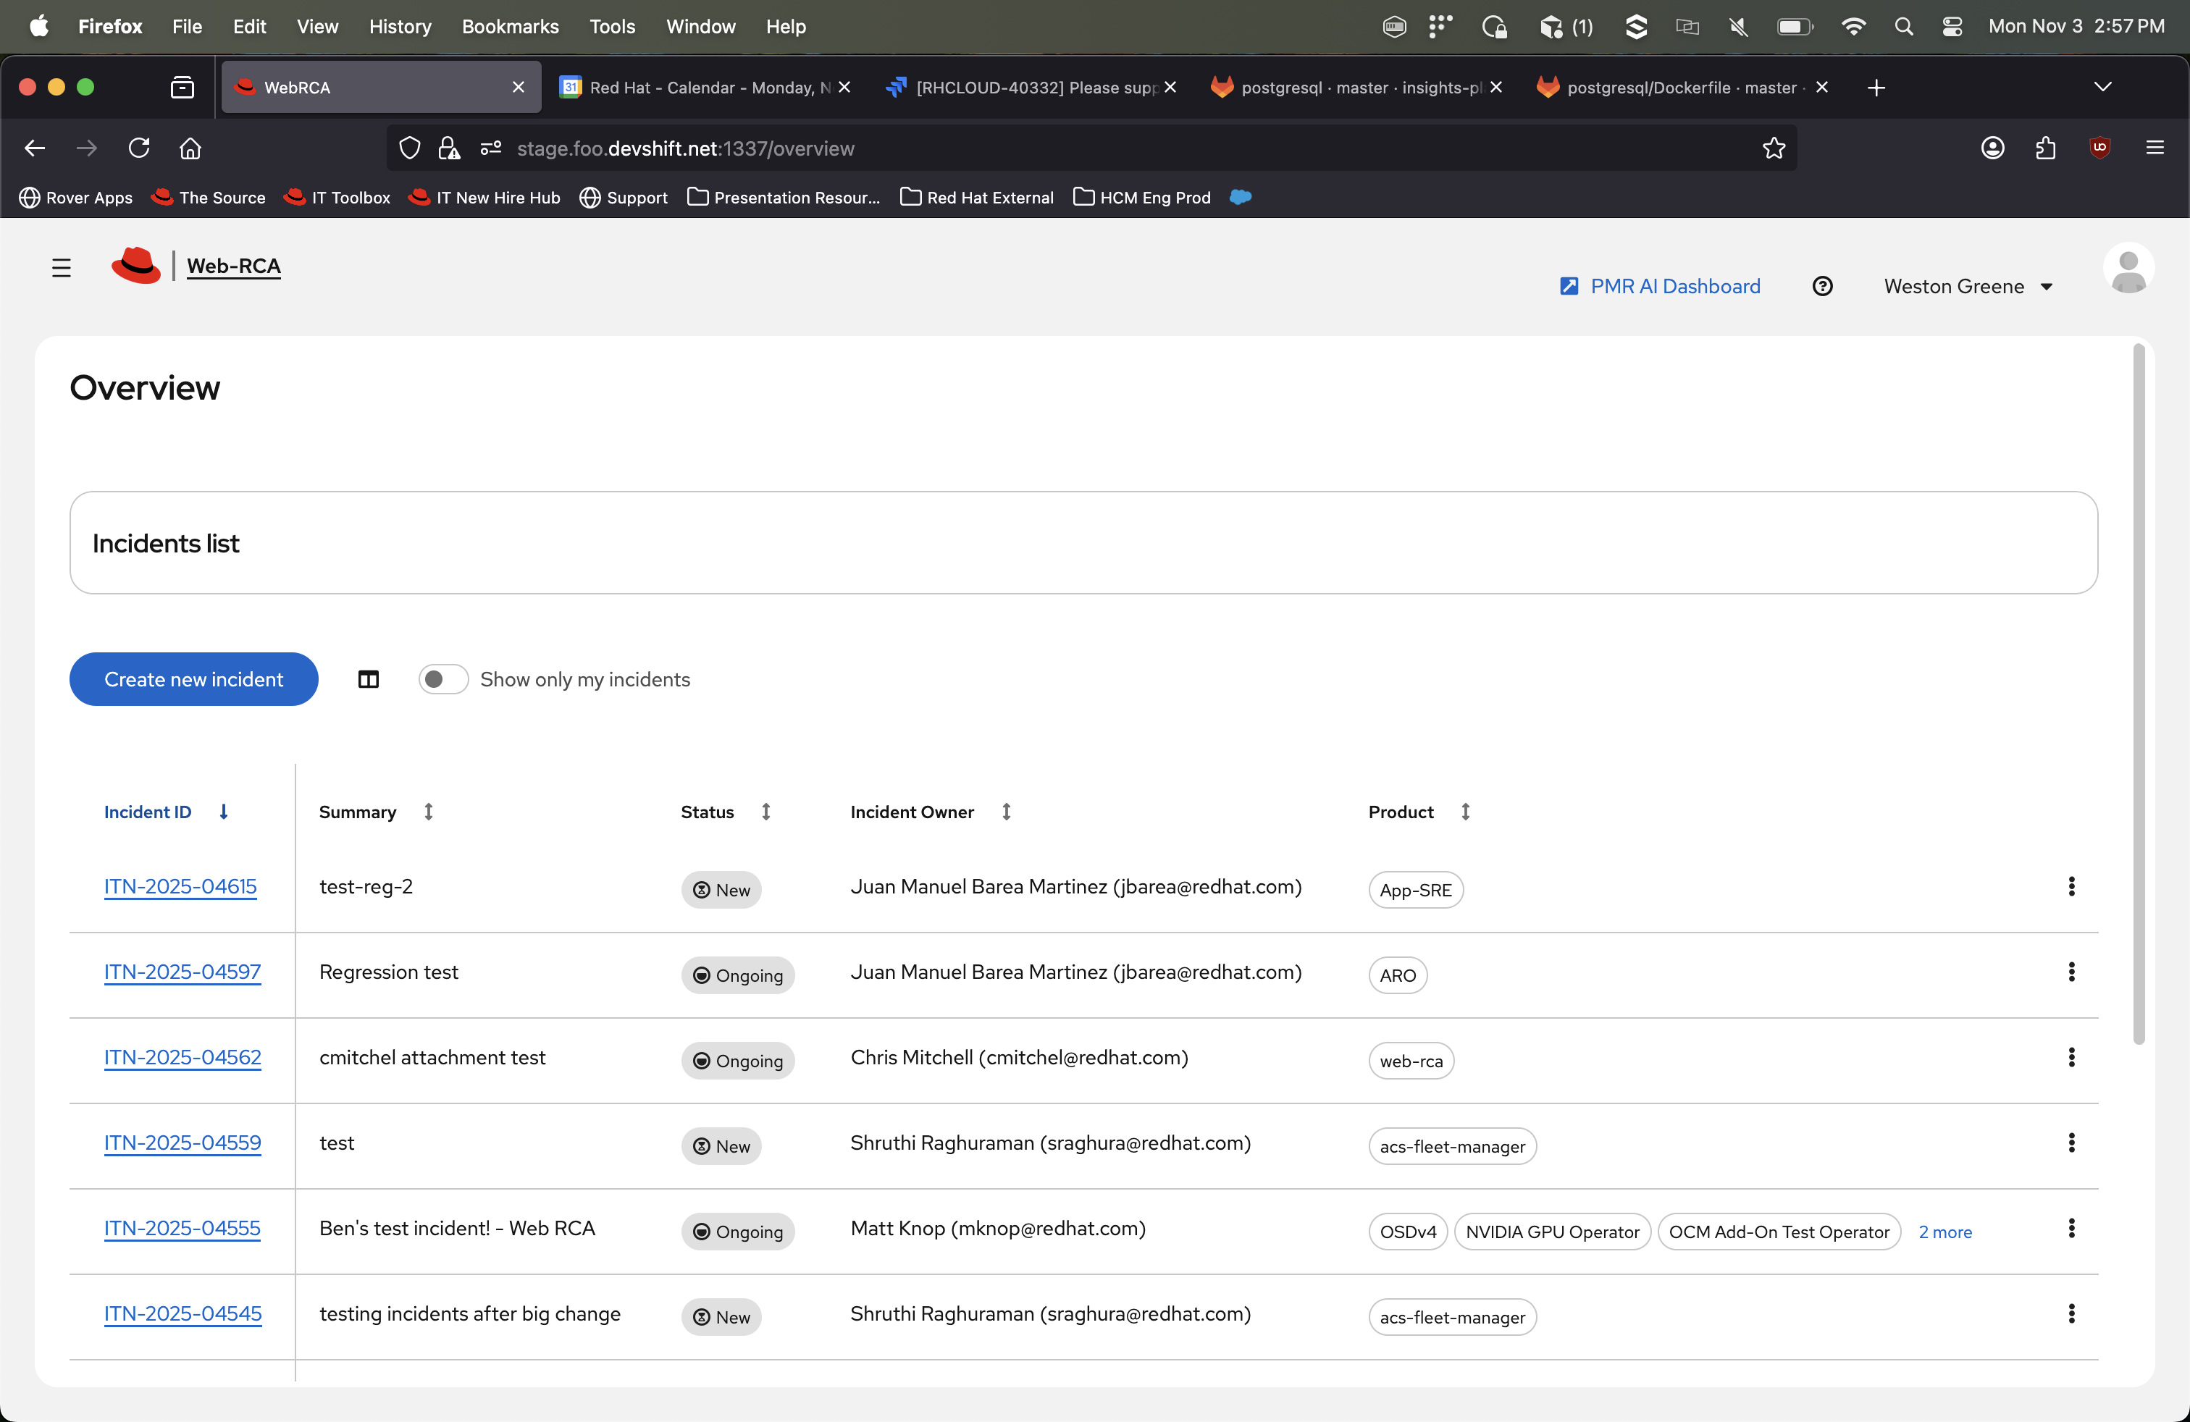Click the page vertical scrollbar

2139,694
